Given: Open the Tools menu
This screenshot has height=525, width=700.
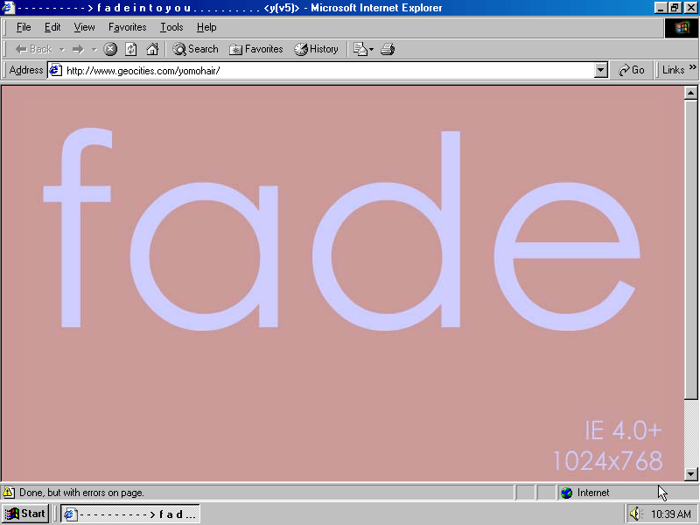Looking at the screenshot, I should click(171, 27).
